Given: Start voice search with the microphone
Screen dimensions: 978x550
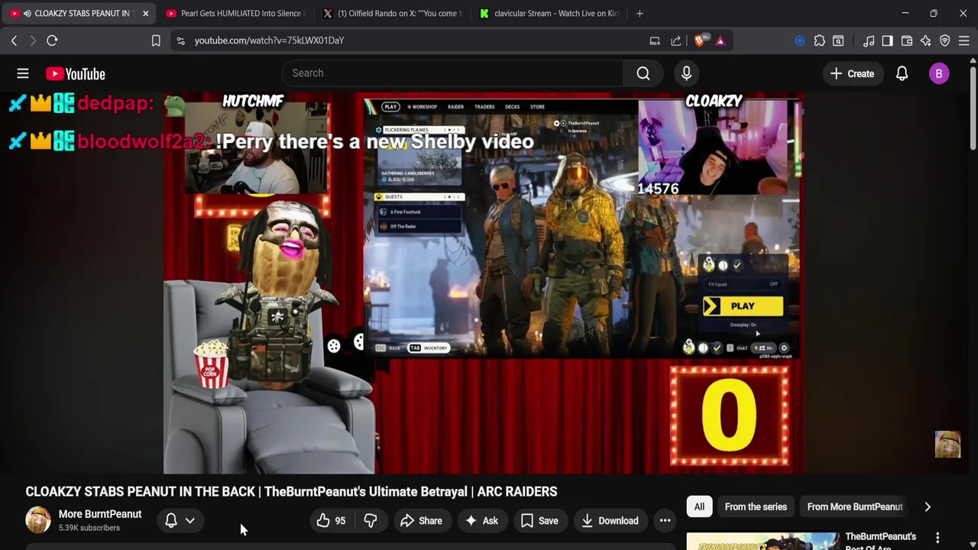Looking at the screenshot, I should (686, 73).
